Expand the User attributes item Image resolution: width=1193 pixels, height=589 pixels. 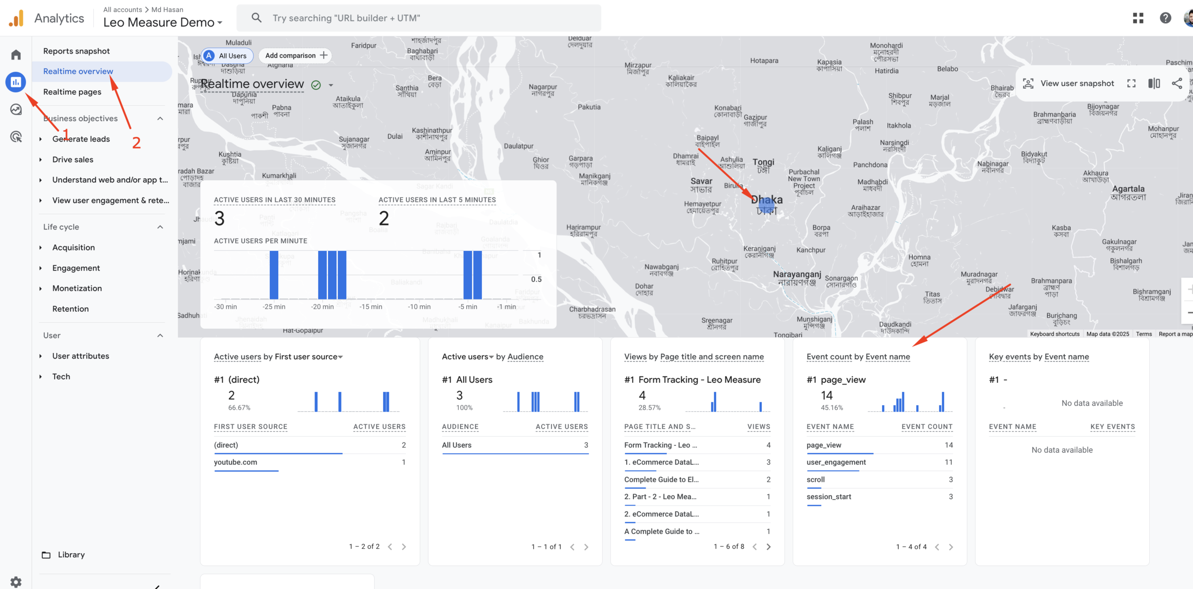coord(41,356)
